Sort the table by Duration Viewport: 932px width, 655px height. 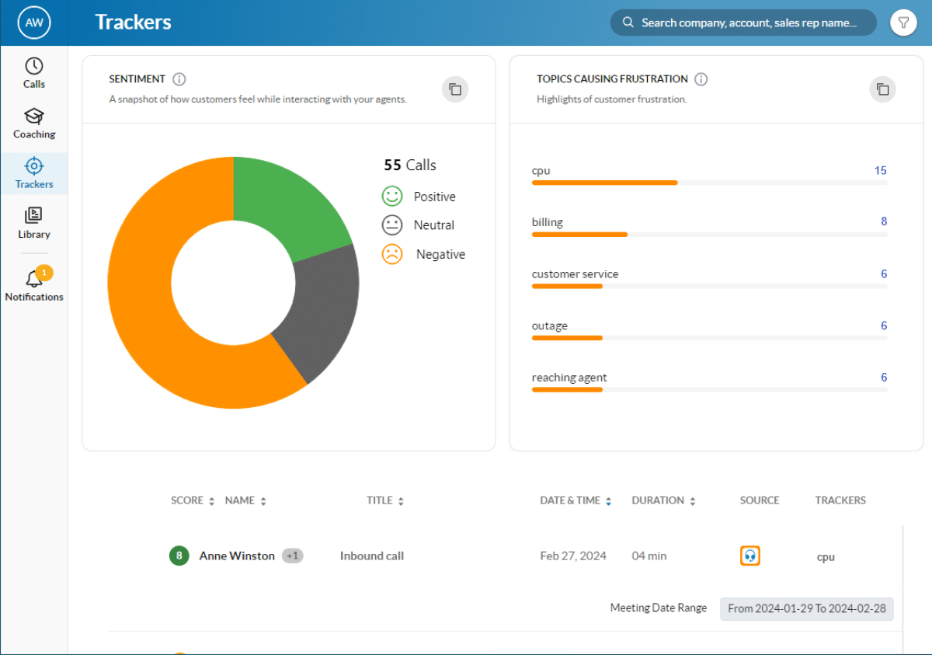pos(663,501)
